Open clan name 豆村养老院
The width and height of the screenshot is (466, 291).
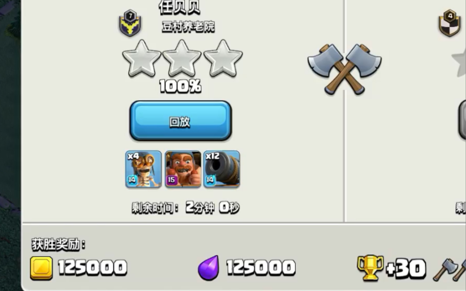click(188, 27)
